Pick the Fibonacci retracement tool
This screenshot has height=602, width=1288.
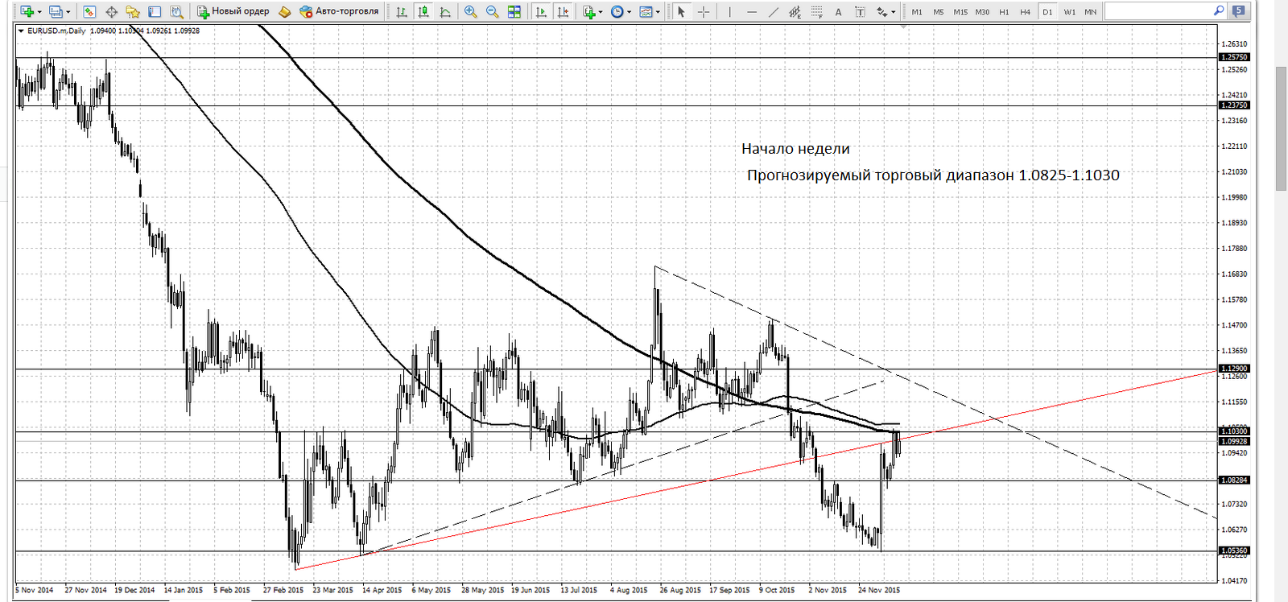(x=816, y=12)
